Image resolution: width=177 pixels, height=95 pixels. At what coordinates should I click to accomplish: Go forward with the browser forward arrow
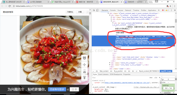click(6, 6)
